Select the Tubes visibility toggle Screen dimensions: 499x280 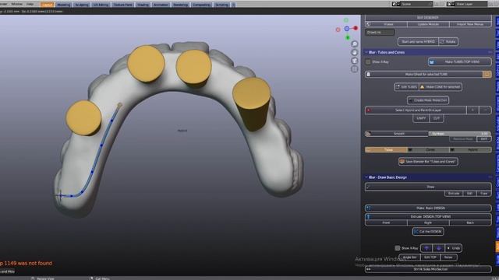[x=386, y=149]
